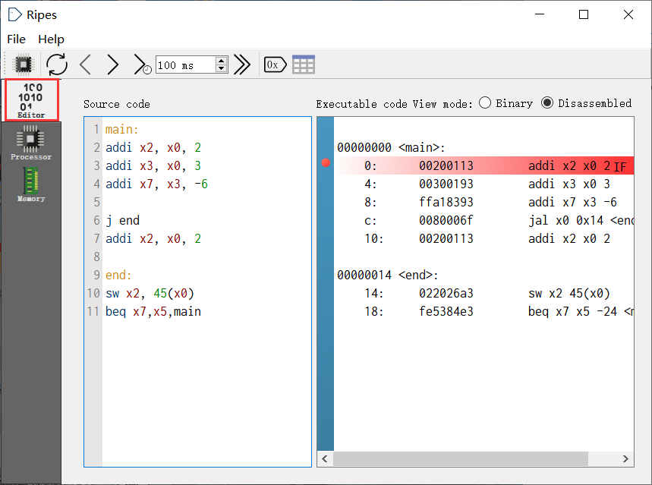Screen dimensions: 652x485
Task: Minimize the Ripes window
Action: point(540,14)
